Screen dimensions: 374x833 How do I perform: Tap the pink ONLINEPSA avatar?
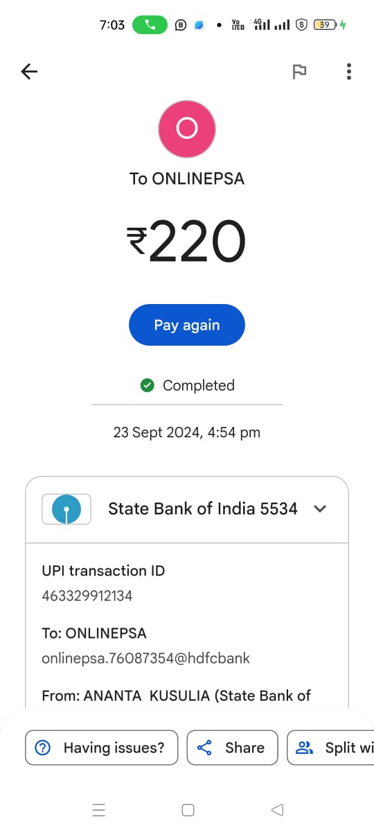(x=187, y=129)
